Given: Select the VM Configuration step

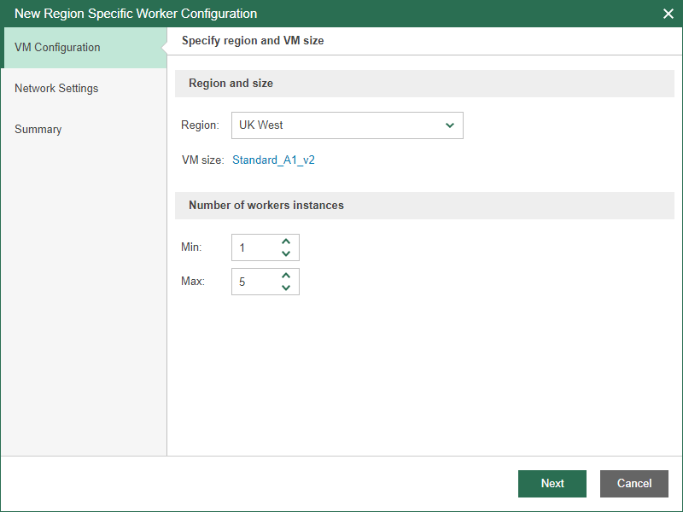Looking at the screenshot, I should pyautogui.click(x=57, y=47).
